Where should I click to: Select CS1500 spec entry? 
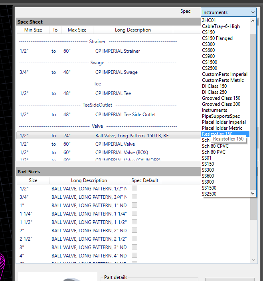tap(225, 62)
